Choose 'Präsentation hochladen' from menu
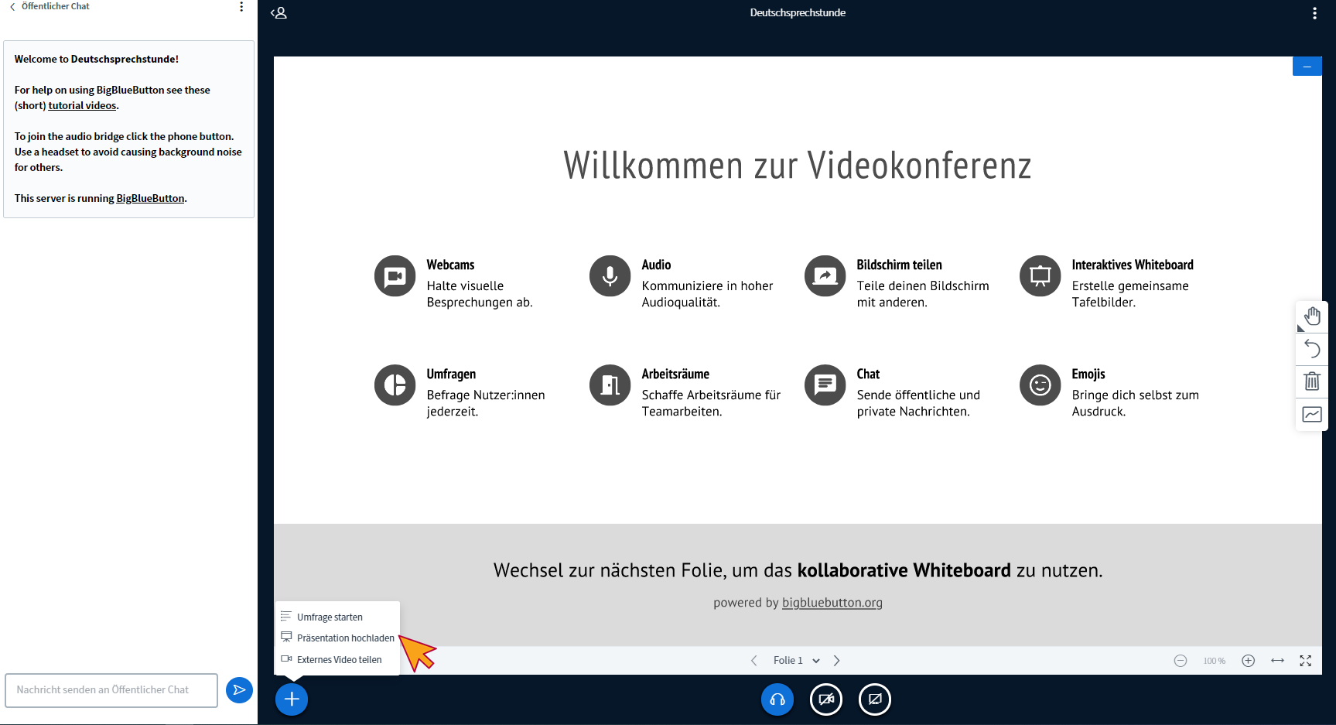Viewport: 1336px width, 725px height. pos(337,638)
